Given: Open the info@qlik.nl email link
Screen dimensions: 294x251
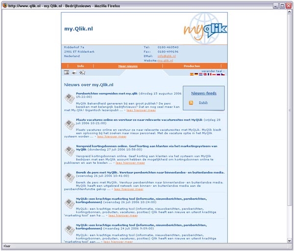Looking at the screenshot, I should pos(167,56).
